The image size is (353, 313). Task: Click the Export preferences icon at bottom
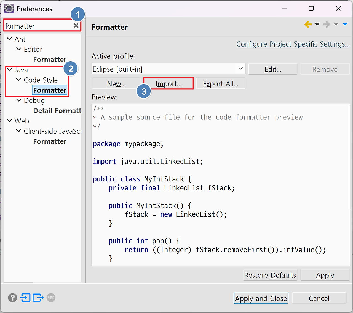pyautogui.click(x=38, y=298)
